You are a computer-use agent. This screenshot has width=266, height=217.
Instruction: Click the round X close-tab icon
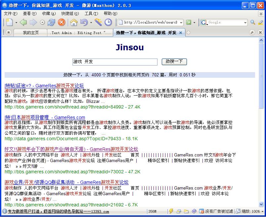tap(260, 32)
